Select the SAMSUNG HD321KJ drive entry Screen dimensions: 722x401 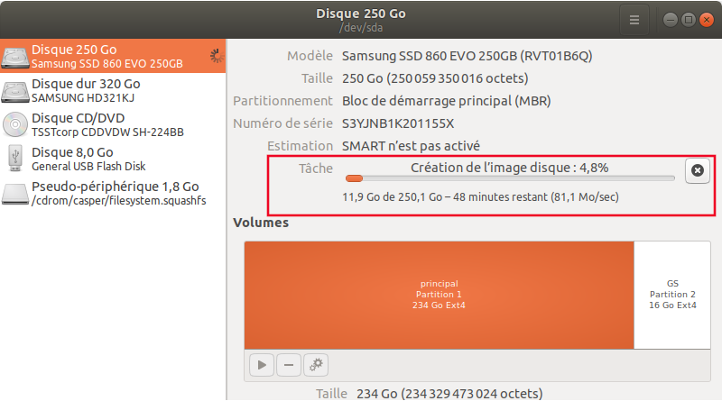click(x=86, y=91)
